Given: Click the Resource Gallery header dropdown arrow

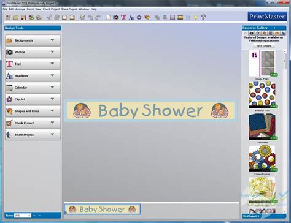Looking at the screenshot, I should (274, 28).
